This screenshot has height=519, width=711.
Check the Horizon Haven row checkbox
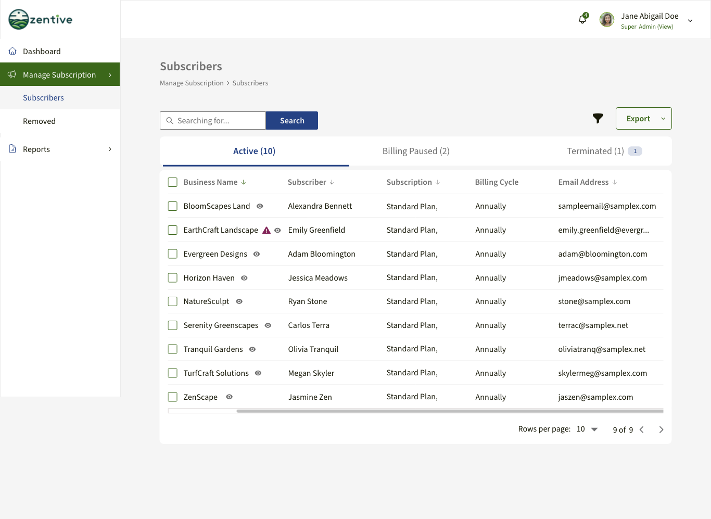(173, 278)
